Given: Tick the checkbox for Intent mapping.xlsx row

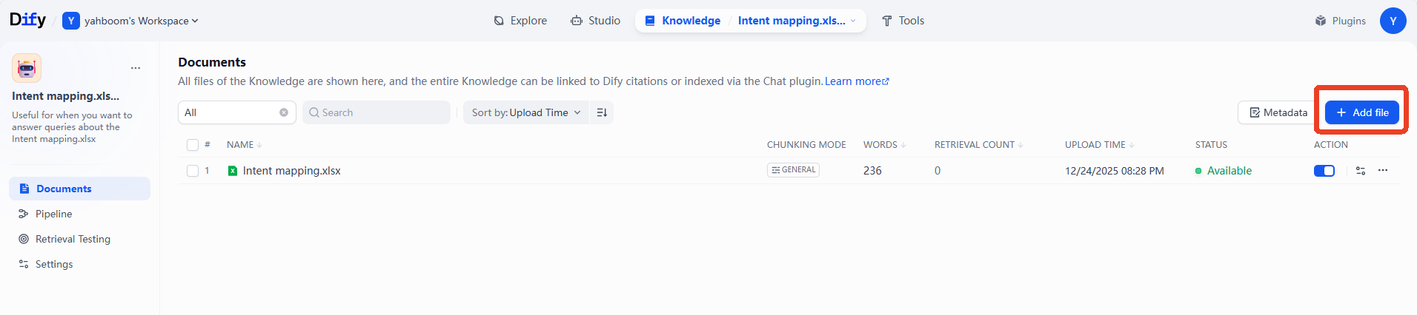Looking at the screenshot, I should point(193,171).
